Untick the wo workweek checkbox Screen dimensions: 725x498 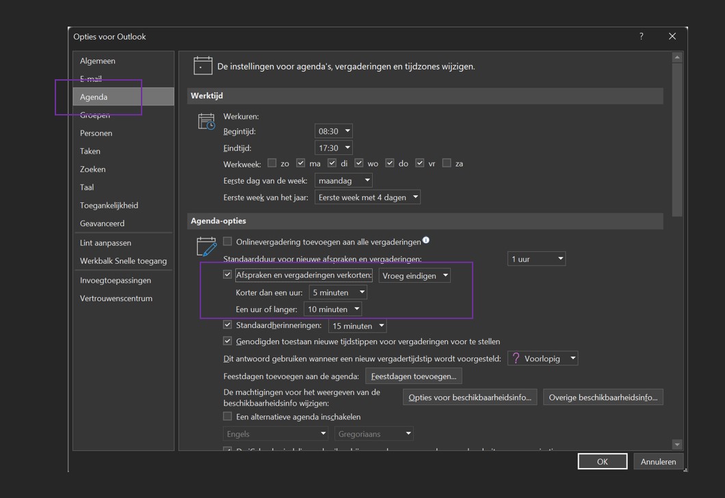(x=359, y=163)
